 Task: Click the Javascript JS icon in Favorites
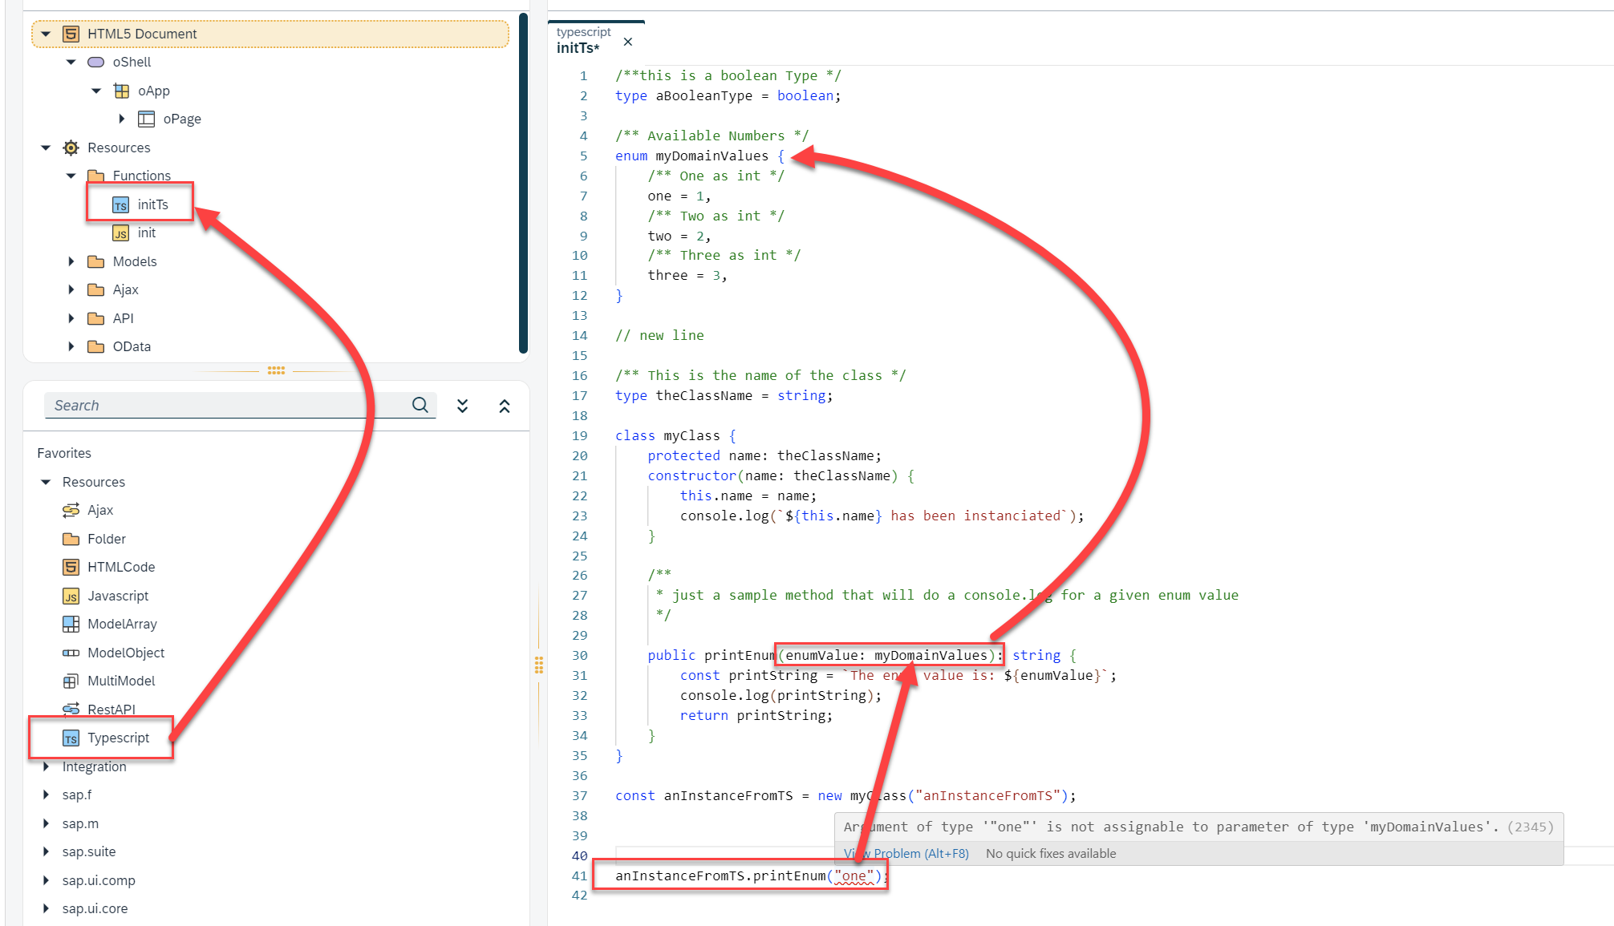pyautogui.click(x=71, y=596)
